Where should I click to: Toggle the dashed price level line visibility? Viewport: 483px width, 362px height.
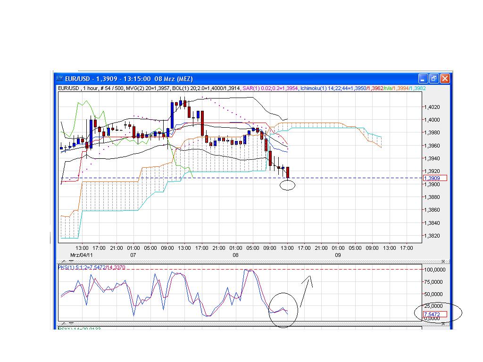(x=236, y=178)
